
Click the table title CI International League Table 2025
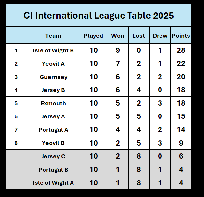click(x=99, y=16)
